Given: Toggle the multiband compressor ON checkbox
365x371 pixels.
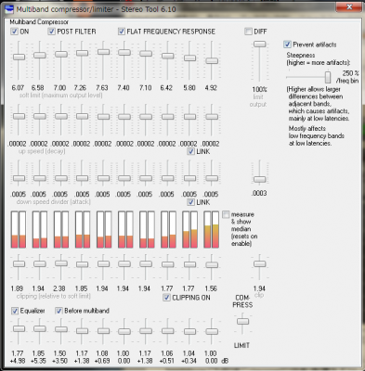Looking at the screenshot, I should click(14, 32).
